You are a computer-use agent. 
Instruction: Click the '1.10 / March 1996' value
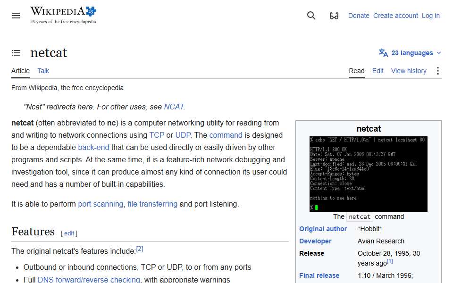point(384,276)
